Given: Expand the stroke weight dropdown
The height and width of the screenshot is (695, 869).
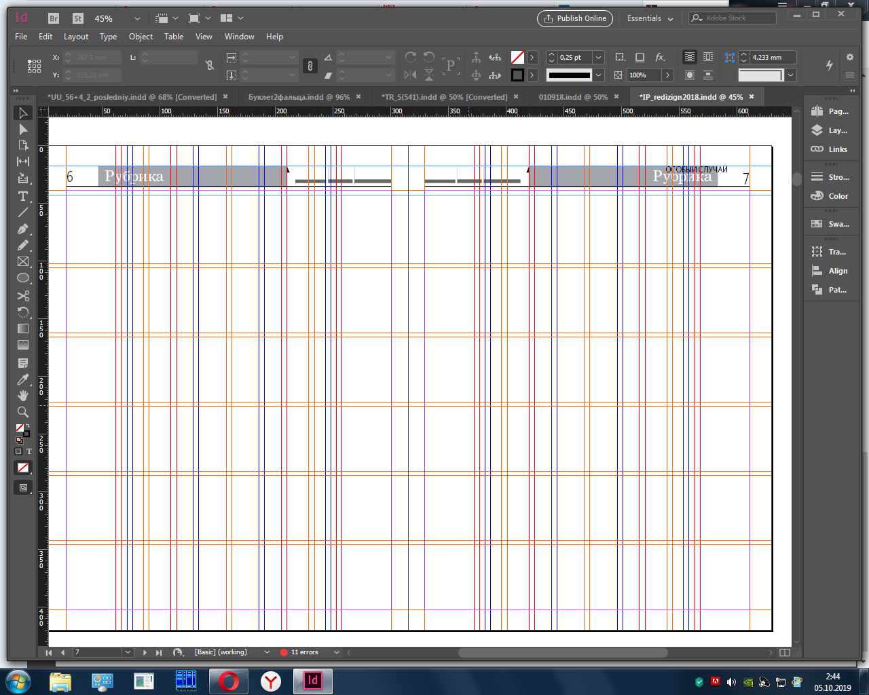Looking at the screenshot, I should point(598,58).
